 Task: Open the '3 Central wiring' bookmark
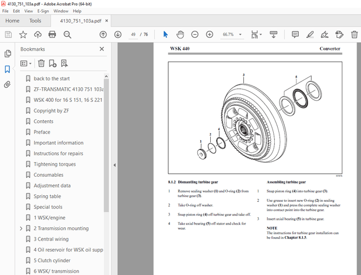(x=51, y=239)
